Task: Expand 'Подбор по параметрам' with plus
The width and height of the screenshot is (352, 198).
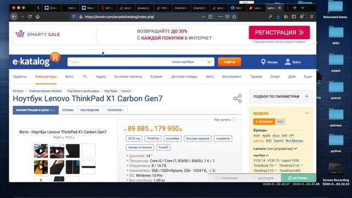Action: [x=307, y=96]
